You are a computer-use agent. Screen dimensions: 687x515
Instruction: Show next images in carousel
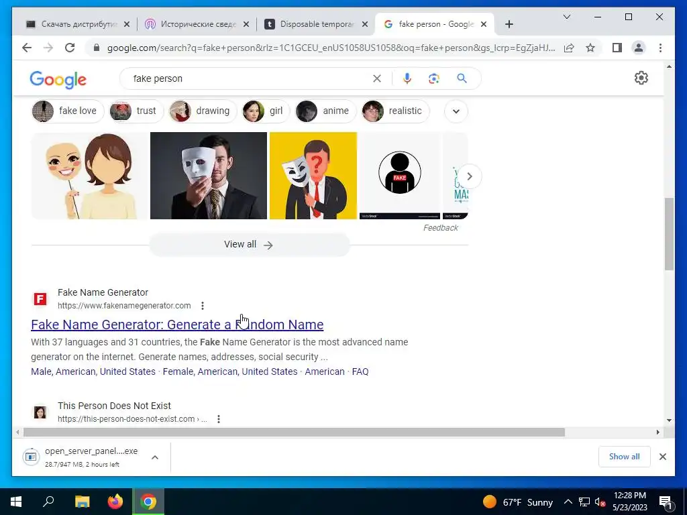(x=469, y=176)
